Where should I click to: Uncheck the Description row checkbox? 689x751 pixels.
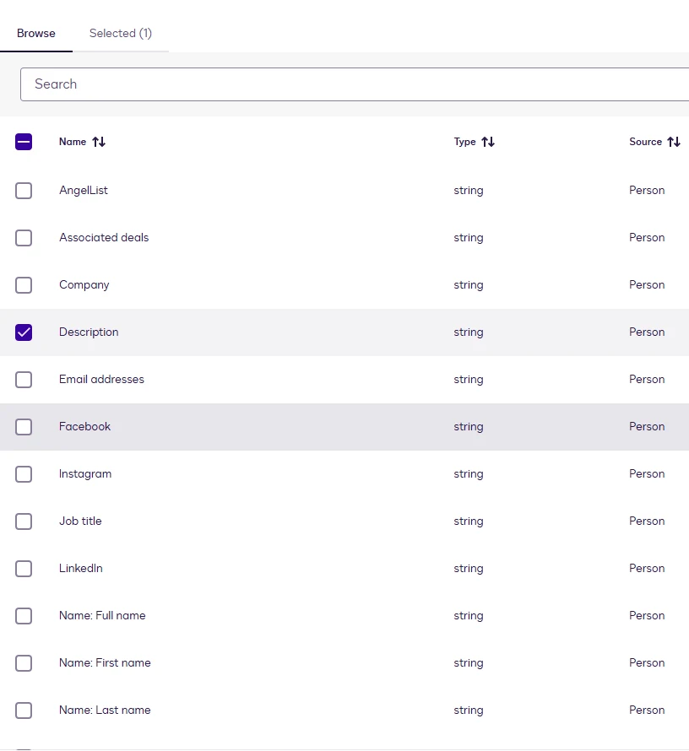coord(24,332)
